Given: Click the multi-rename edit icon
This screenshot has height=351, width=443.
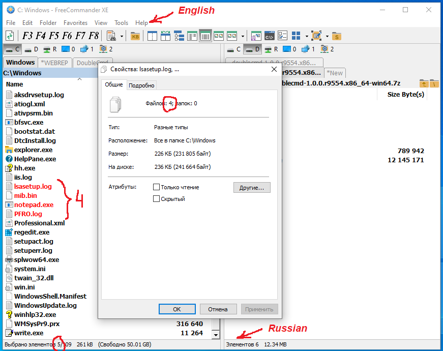Looking at the screenshot, I should tap(317, 36).
